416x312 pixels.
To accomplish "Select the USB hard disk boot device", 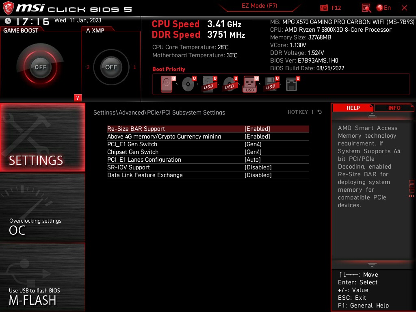I will pos(209,84).
